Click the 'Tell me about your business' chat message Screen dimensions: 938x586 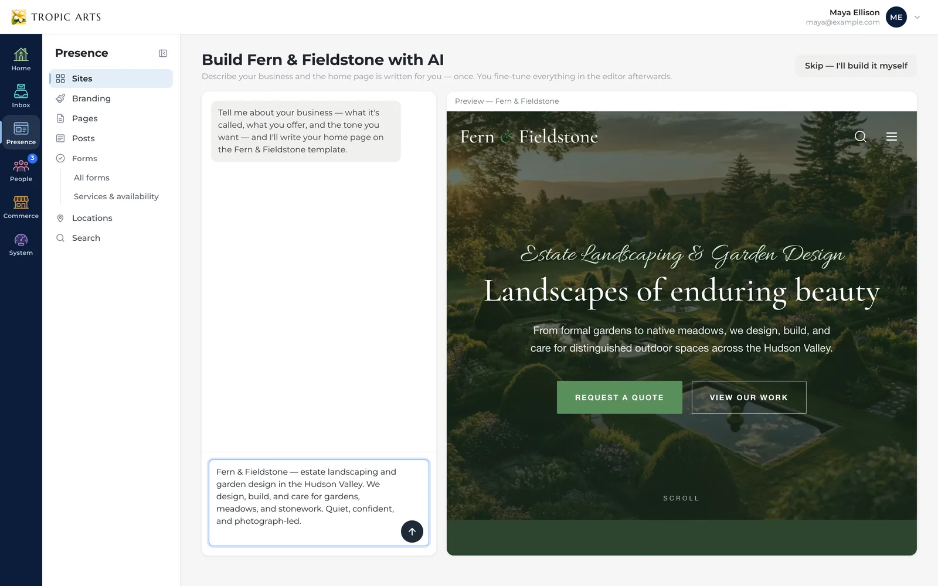tap(306, 131)
